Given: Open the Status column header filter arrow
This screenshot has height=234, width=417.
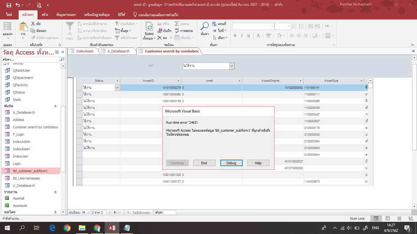Looking at the screenshot, I should coord(117,81).
